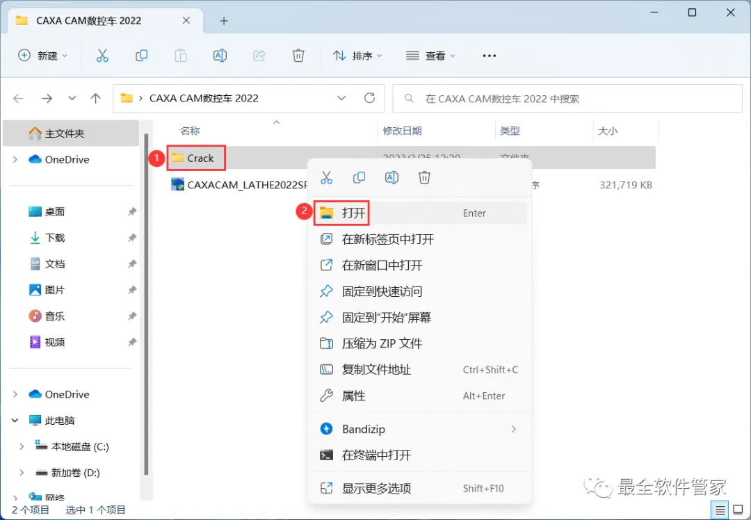Choose 在终端中打开
Screen dimensions: 751x520
click(419, 455)
